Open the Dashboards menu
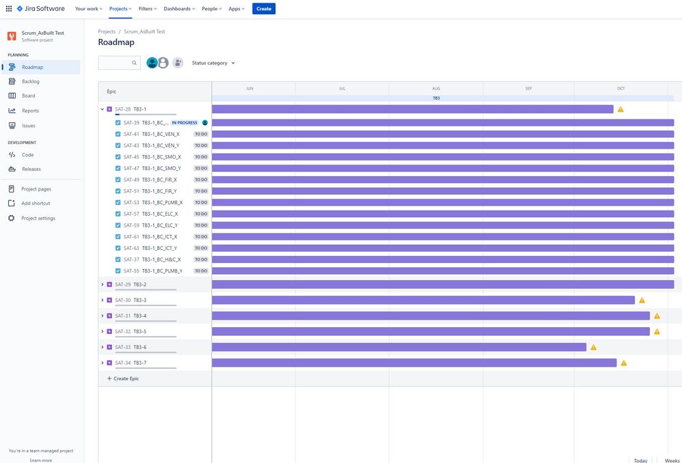The height and width of the screenshot is (463, 682). tap(178, 8)
